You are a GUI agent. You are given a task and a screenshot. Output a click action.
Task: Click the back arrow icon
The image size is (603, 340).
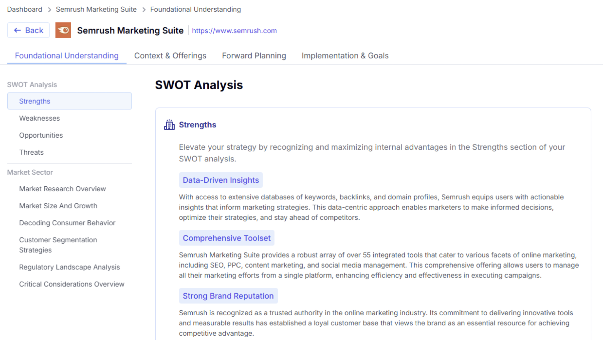click(x=17, y=30)
